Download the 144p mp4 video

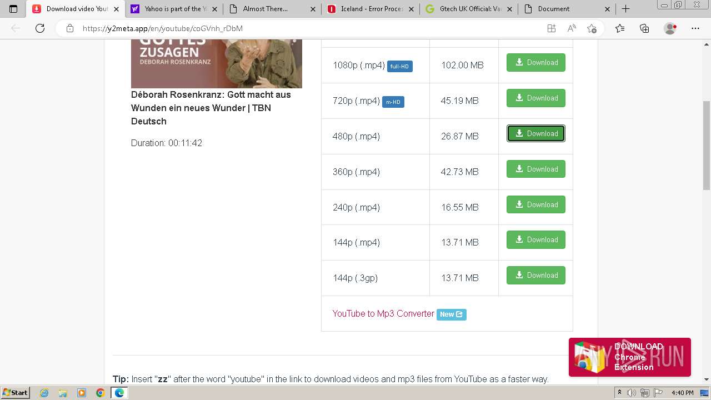[x=535, y=239]
